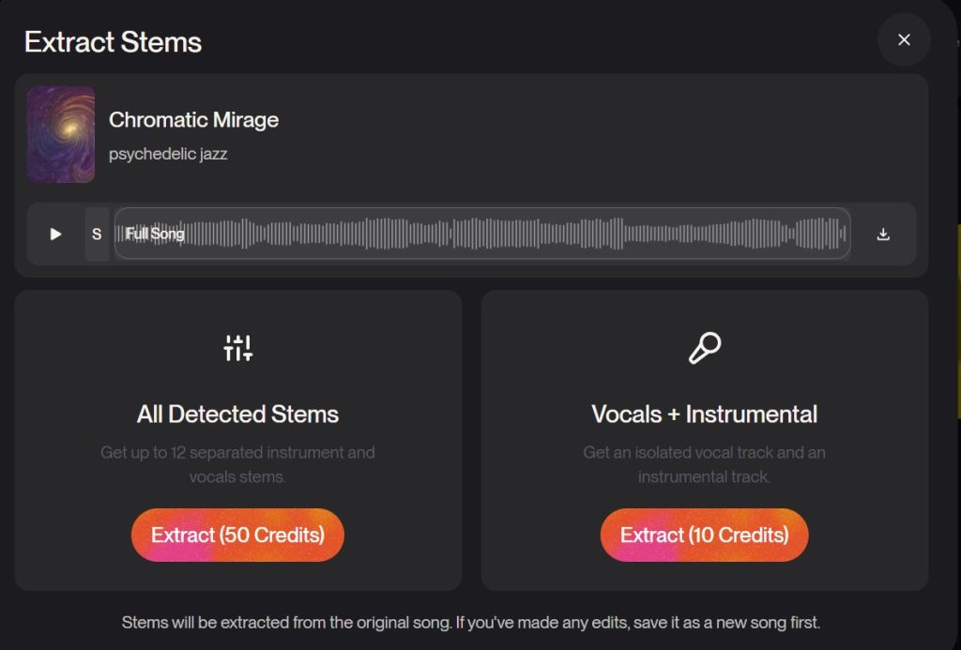The width and height of the screenshot is (961, 650).
Task: Seek to the middle of the Full Song waveform
Action: [482, 234]
